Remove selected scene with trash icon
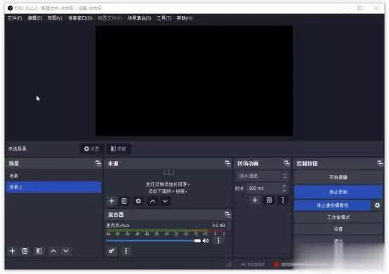Screen dimensions: 389x274 coord(25,251)
